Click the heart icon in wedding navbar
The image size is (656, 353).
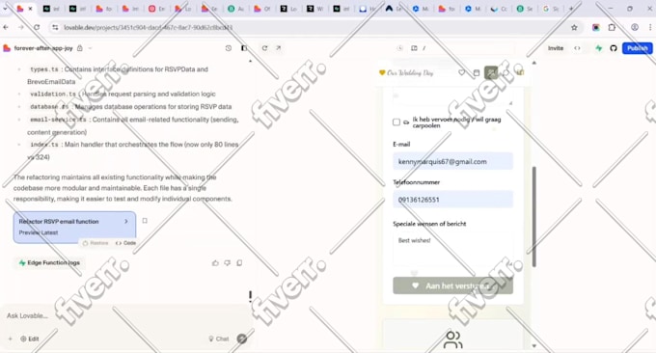(x=461, y=72)
